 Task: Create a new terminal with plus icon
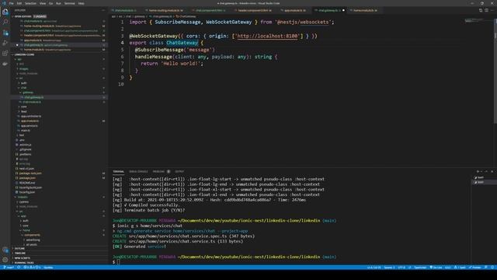(x=478, y=171)
